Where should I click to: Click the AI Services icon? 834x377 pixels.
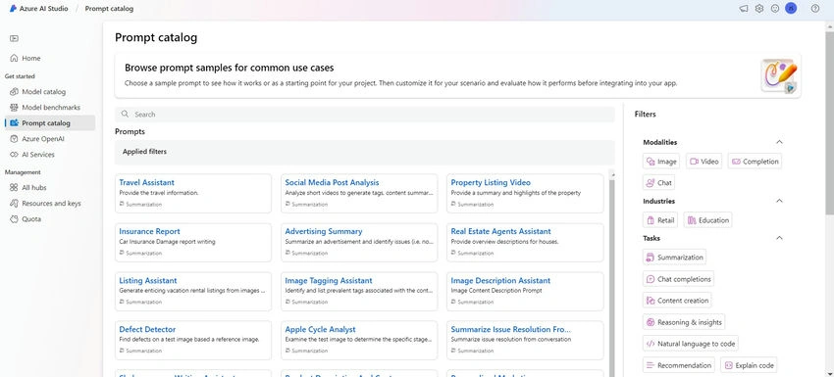pos(14,155)
